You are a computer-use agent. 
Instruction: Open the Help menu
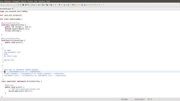pyautogui.click(x=48, y=1)
